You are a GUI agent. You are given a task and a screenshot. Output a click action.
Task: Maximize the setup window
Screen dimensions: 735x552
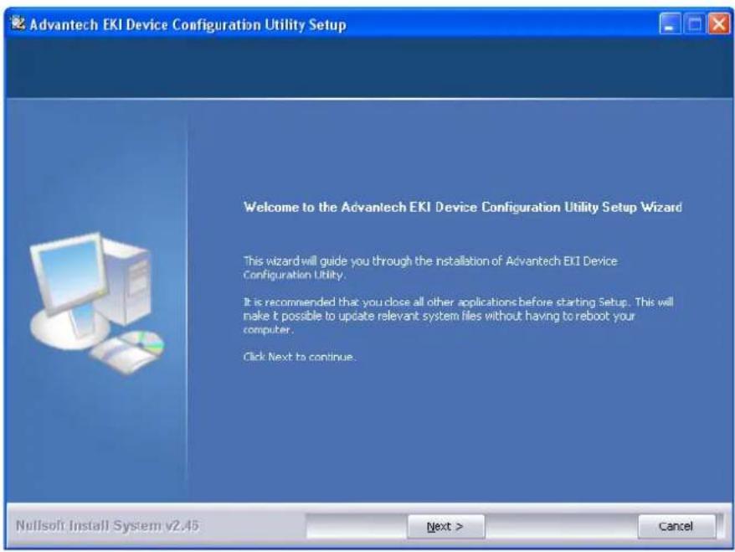tap(694, 24)
